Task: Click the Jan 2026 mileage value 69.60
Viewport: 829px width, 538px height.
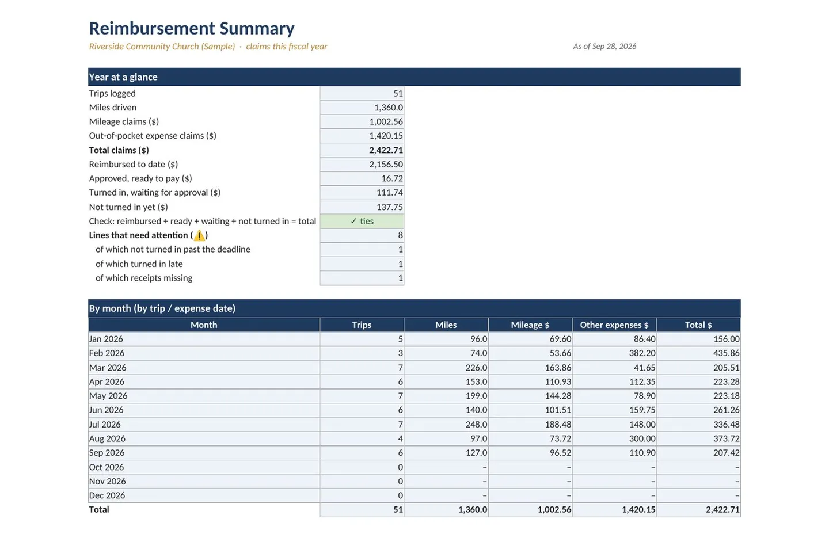Action: pos(530,339)
